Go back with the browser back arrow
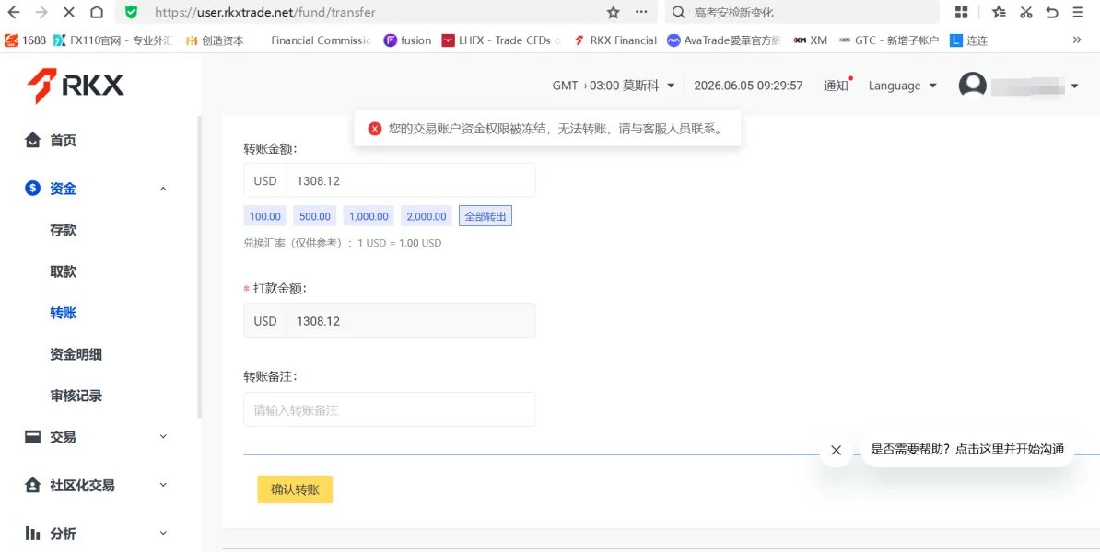 point(13,12)
